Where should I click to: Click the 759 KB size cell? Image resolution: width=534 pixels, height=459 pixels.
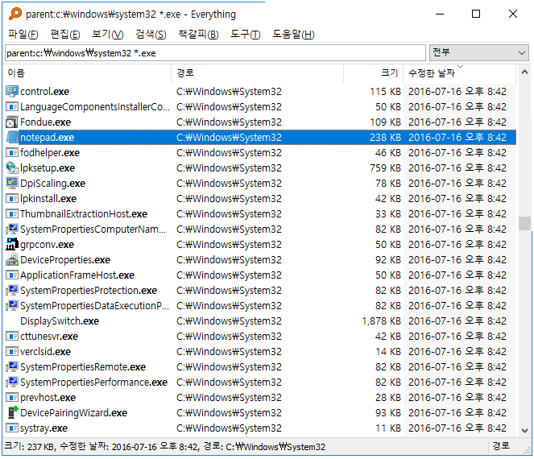(385, 167)
